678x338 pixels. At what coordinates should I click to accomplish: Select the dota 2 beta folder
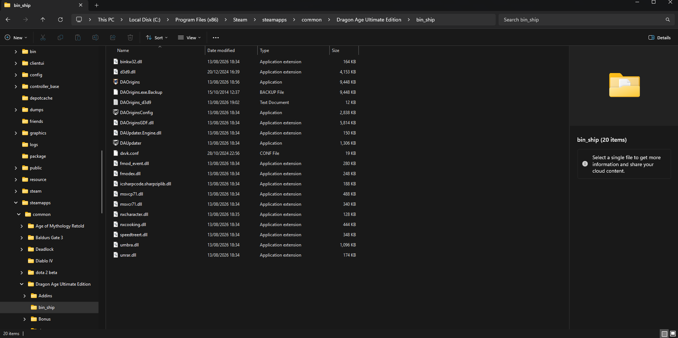[46, 273]
